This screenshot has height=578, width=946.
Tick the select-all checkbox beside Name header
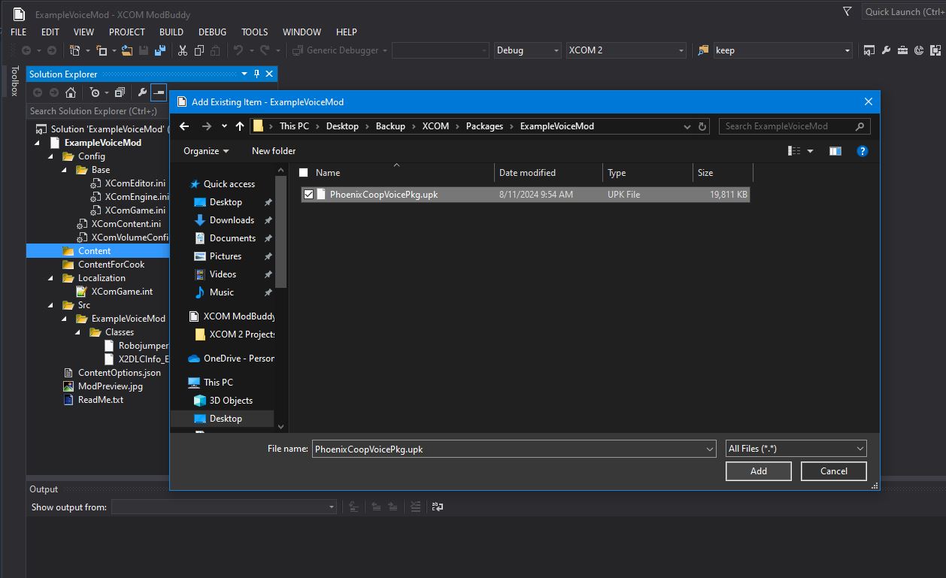click(x=304, y=173)
